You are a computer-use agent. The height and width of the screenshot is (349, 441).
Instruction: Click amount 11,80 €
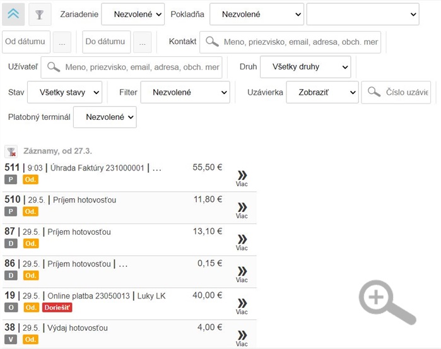click(x=208, y=199)
